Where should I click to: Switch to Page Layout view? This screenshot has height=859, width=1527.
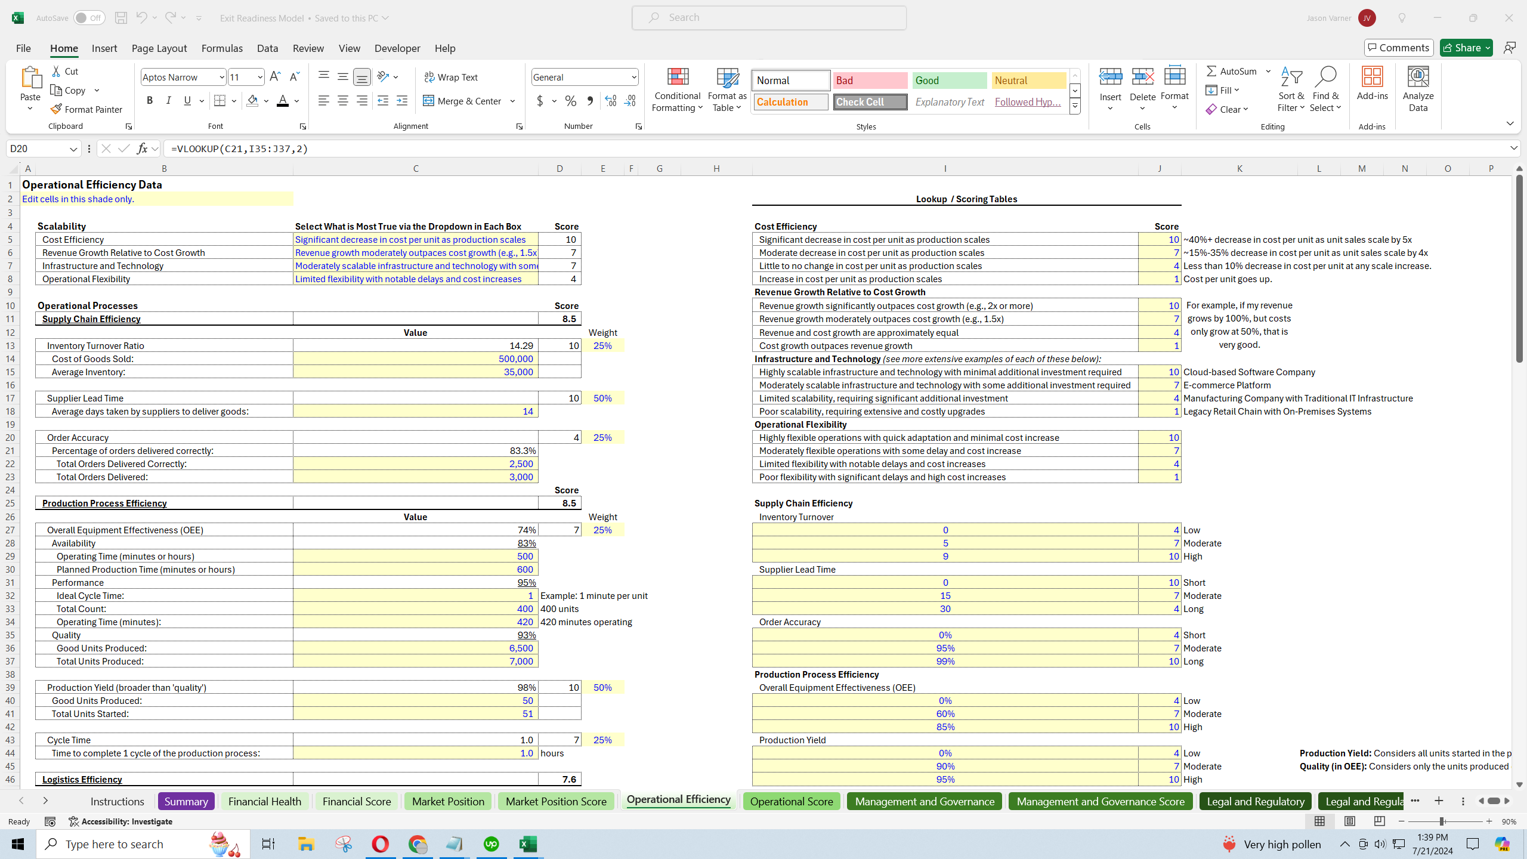pyautogui.click(x=1350, y=821)
